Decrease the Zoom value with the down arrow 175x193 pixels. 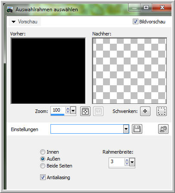pos(68,112)
